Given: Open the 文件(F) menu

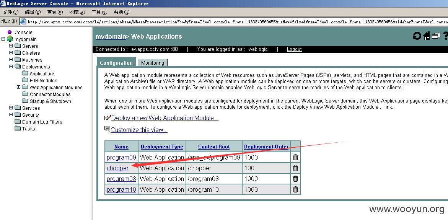Looking at the screenshot, I should 11,12.
